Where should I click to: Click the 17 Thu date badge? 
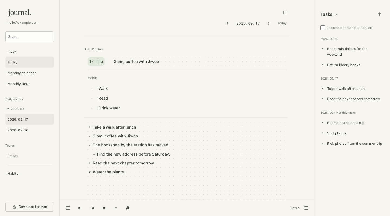pyautogui.click(x=96, y=62)
